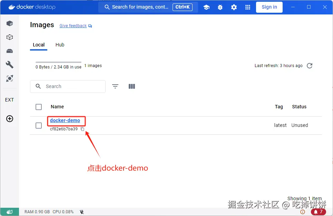Open Images view in sidebar
Image resolution: width=333 pixels, height=216 pixels.
pos(10,37)
